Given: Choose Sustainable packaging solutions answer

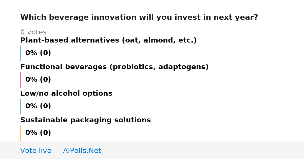Looking at the screenshot, I should point(85,120).
